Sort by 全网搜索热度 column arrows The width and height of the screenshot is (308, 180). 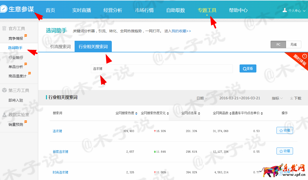(136, 113)
